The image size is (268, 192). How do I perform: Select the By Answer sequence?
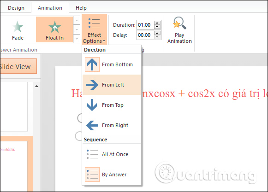112,175
